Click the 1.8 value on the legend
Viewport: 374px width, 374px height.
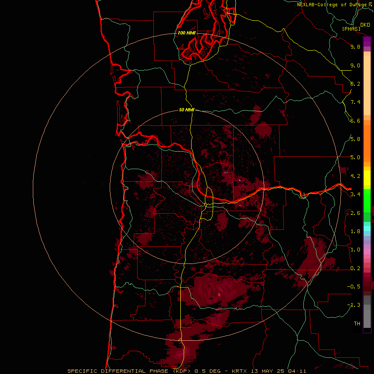click(355, 231)
